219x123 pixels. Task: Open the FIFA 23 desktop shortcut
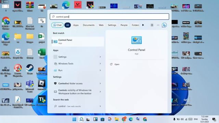[x=6, y=71]
